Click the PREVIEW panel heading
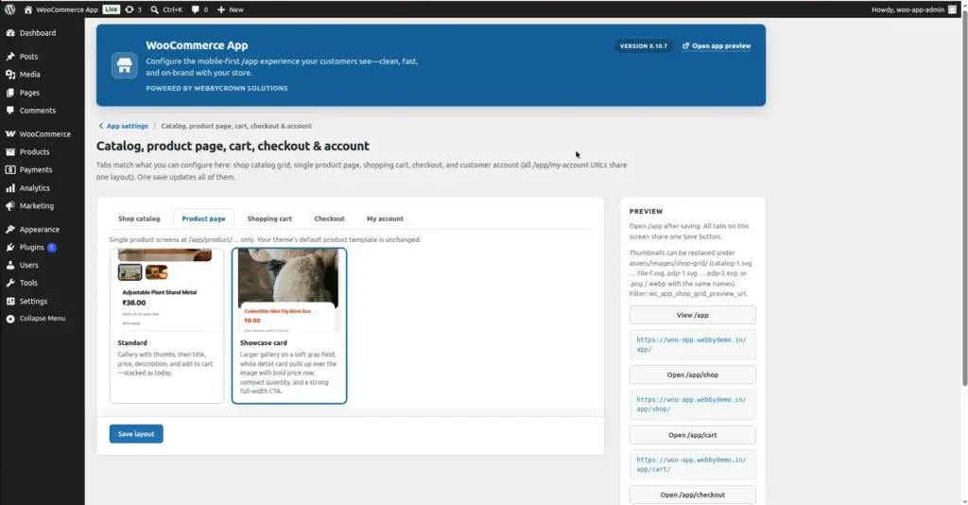The image size is (968, 505). pyautogui.click(x=646, y=211)
